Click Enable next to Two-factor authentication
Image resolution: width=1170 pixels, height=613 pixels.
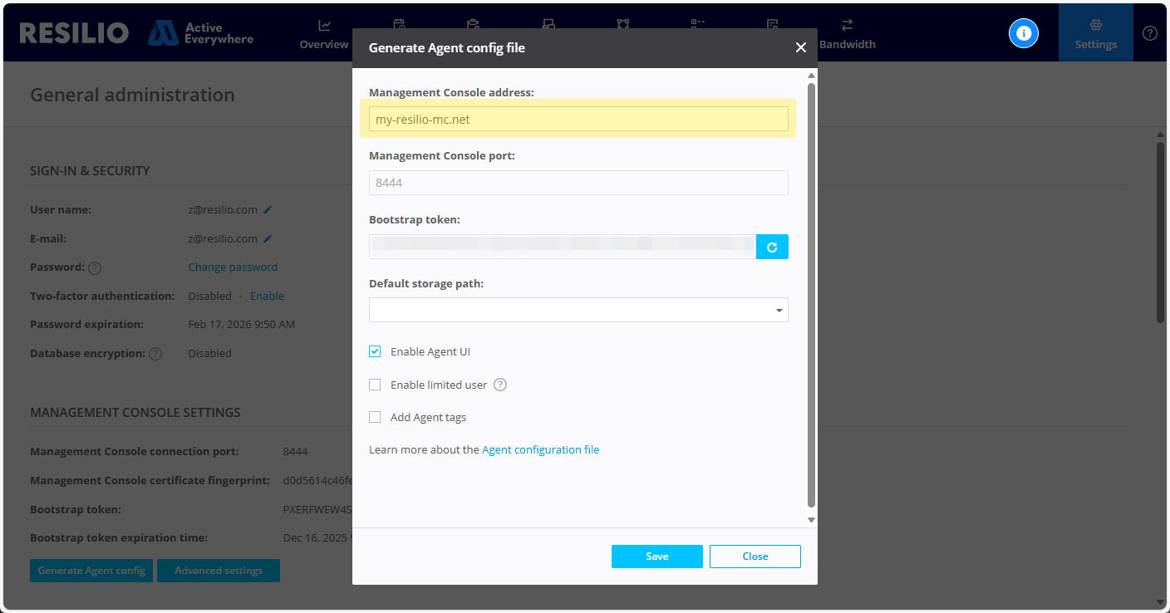point(267,296)
